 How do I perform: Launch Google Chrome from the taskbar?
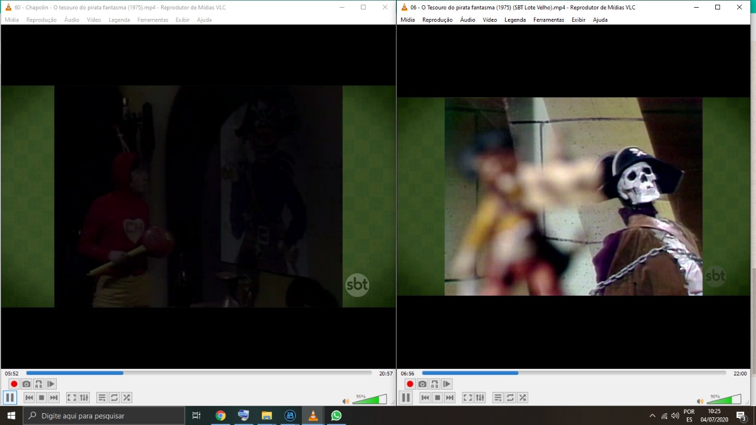(220, 416)
